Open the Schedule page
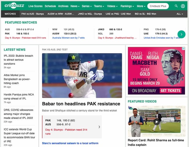 [50, 6]
